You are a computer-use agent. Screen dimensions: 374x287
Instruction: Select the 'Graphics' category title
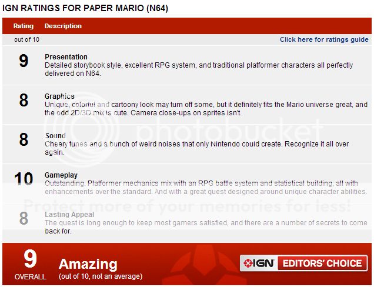point(59,96)
